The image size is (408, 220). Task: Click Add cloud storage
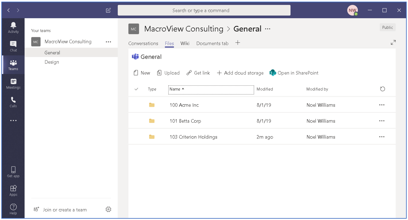click(240, 73)
